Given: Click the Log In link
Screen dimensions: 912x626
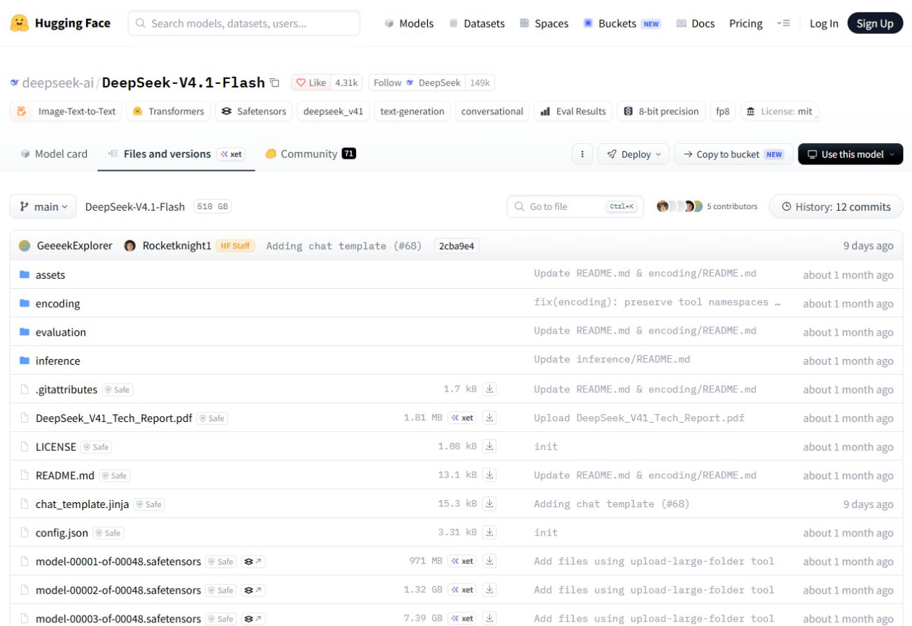Looking at the screenshot, I should point(824,23).
